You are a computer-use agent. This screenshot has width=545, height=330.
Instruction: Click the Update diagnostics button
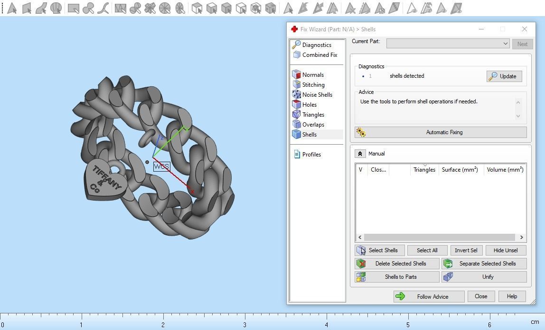[x=504, y=76]
